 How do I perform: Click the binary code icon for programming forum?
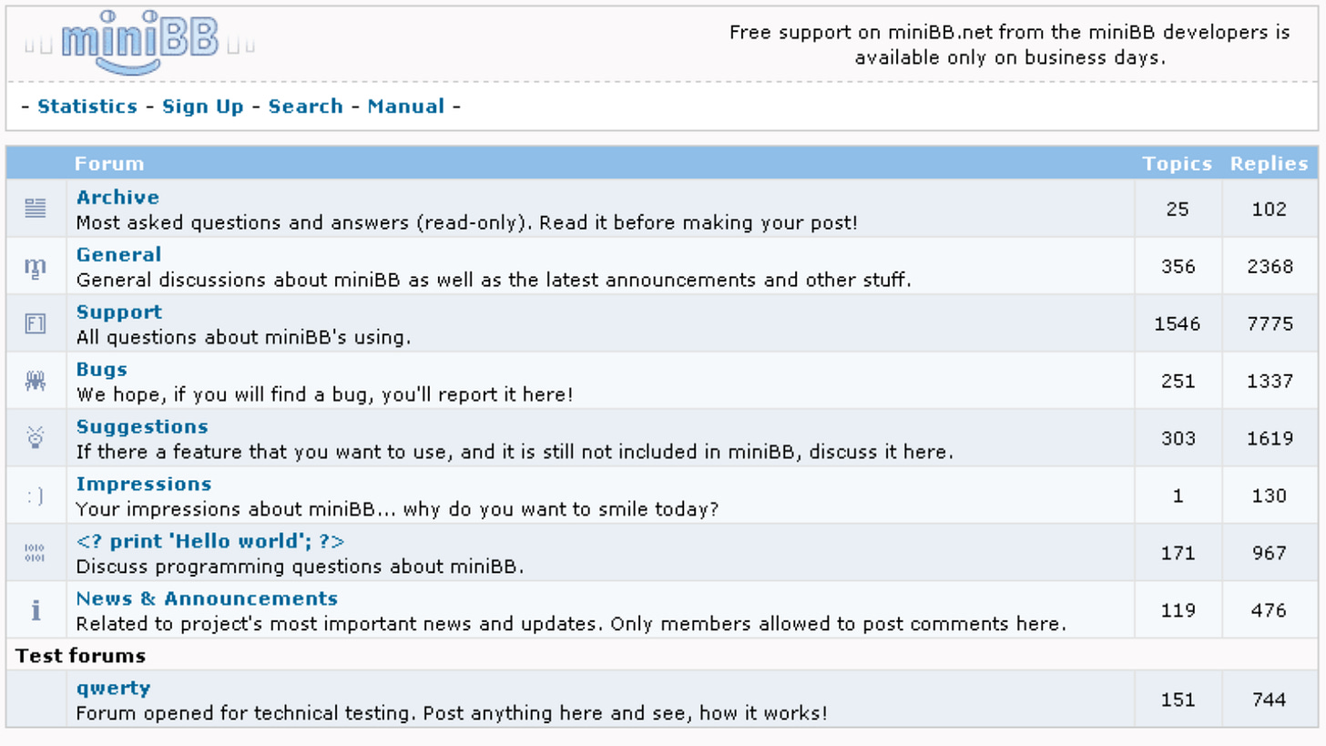click(x=36, y=553)
